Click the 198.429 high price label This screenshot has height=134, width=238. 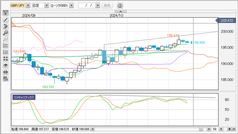pyautogui.click(x=173, y=35)
